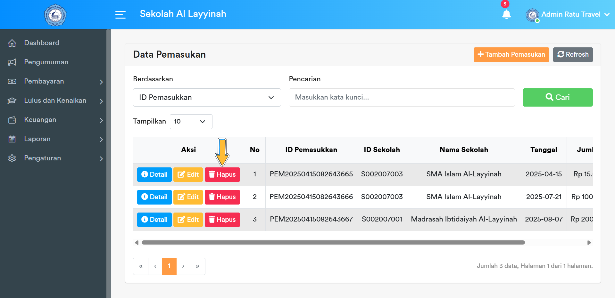Screen dimensions: 615x298
Task: Click the horizontal table scrollbar
Action: [333, 243]
